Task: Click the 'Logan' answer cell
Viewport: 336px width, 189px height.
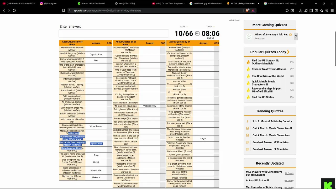Action: (x=203, y=139)
